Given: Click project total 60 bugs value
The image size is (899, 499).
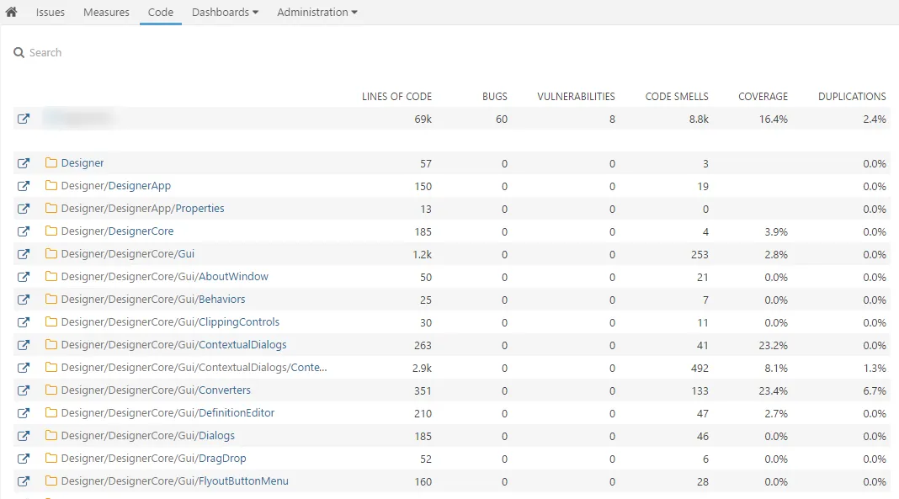Looking at the screenshot, I should [502, 119].
